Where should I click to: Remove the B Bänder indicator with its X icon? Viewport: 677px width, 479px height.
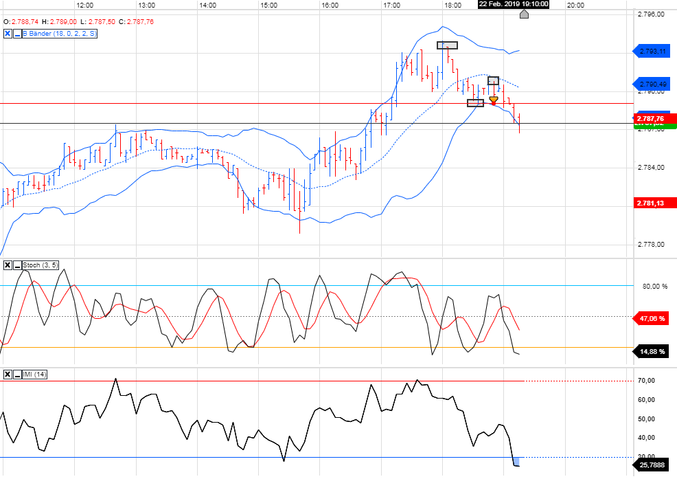(x=8, y=32)
